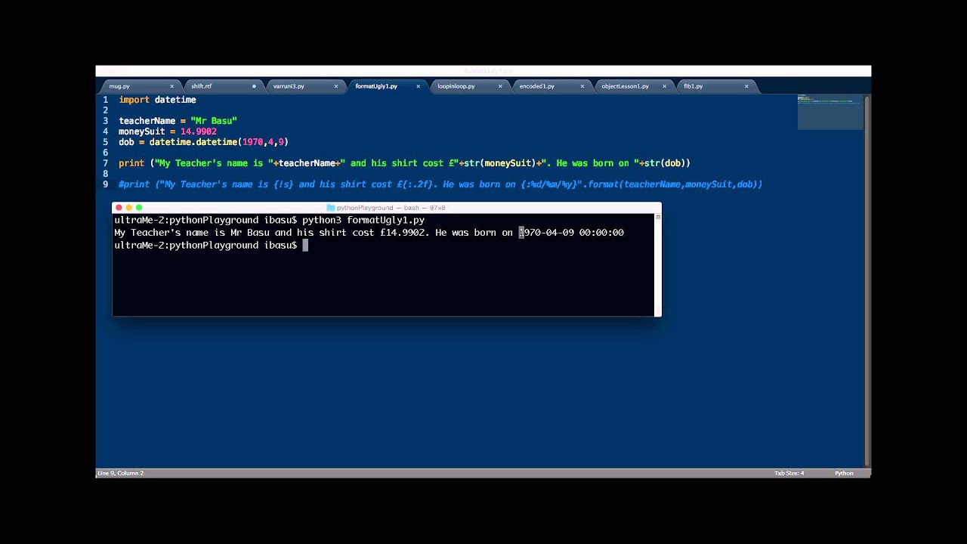This screenshot has height=544, width=967.
Task: Click the word datetime in the import line
Action: [175, 100]
